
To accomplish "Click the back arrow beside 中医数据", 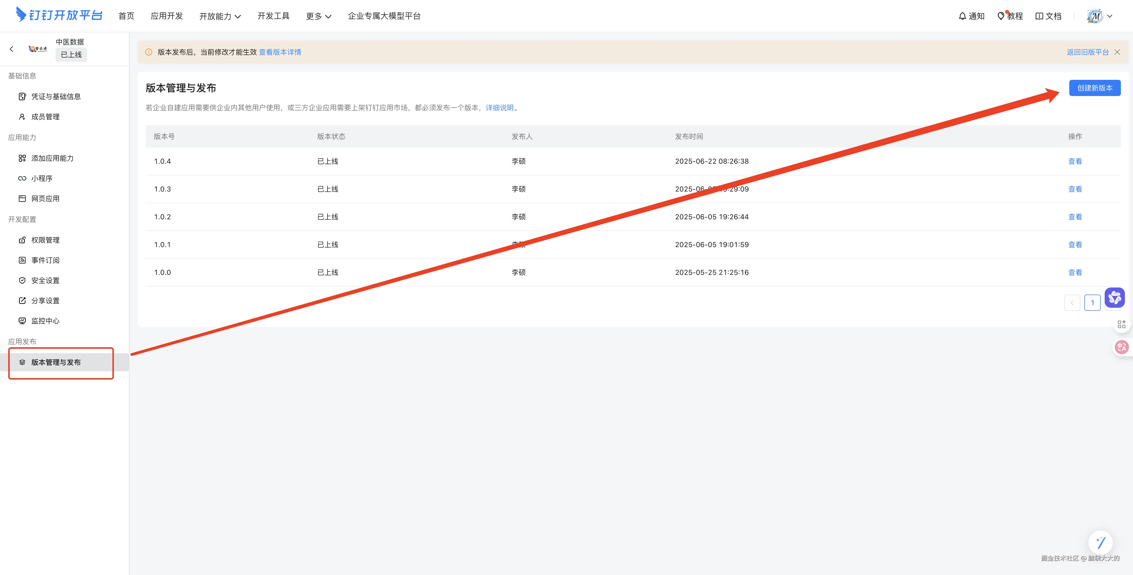I will [x=11, y=49].
